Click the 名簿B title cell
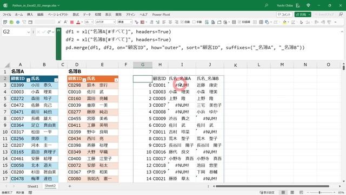 77,71
